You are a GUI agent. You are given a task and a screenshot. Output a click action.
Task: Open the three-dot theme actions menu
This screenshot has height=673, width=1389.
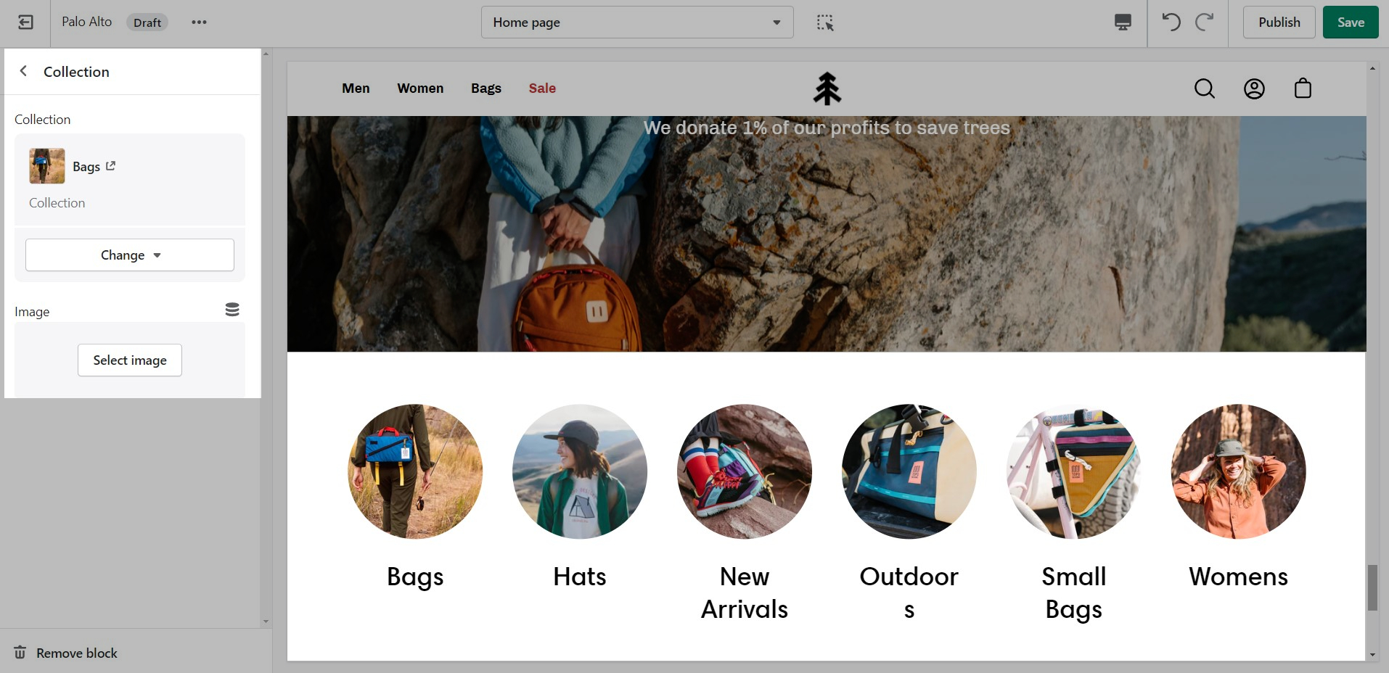point(199,22)
